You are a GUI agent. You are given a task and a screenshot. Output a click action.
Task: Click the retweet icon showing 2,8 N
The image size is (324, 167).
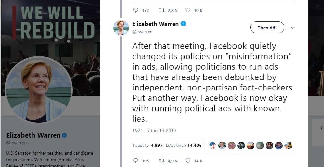point(161,10)
